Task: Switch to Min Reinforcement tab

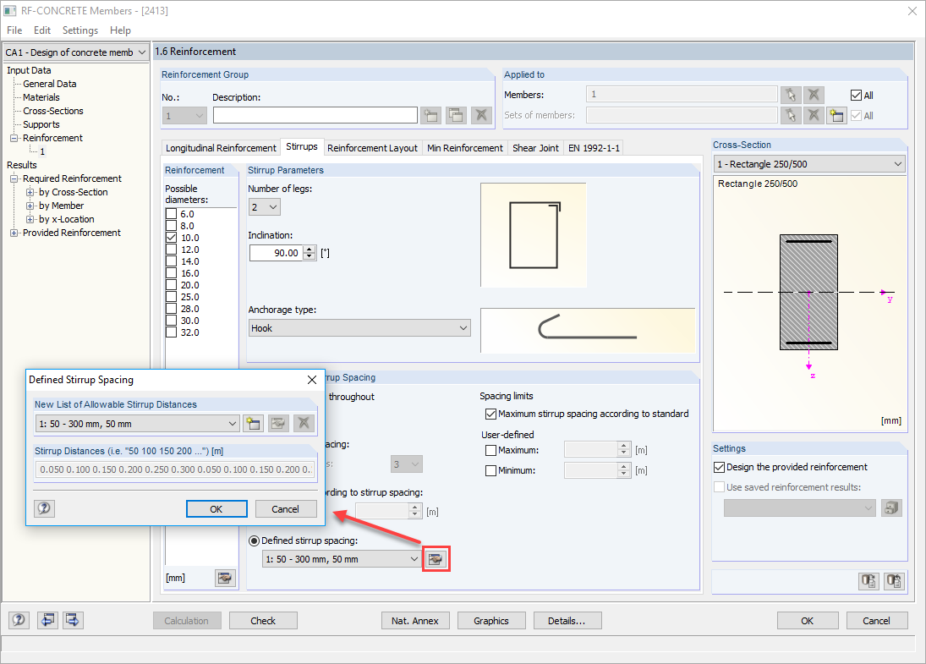Action: (x=465, y=148)
